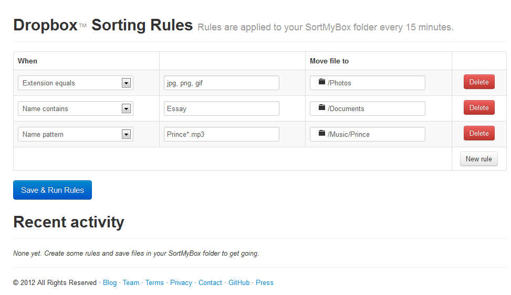Delete the Essay rule

(478, 108)
